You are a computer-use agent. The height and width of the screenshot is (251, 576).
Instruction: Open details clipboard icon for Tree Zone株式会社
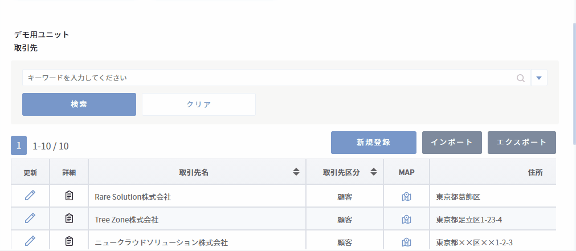click(69, 218)
